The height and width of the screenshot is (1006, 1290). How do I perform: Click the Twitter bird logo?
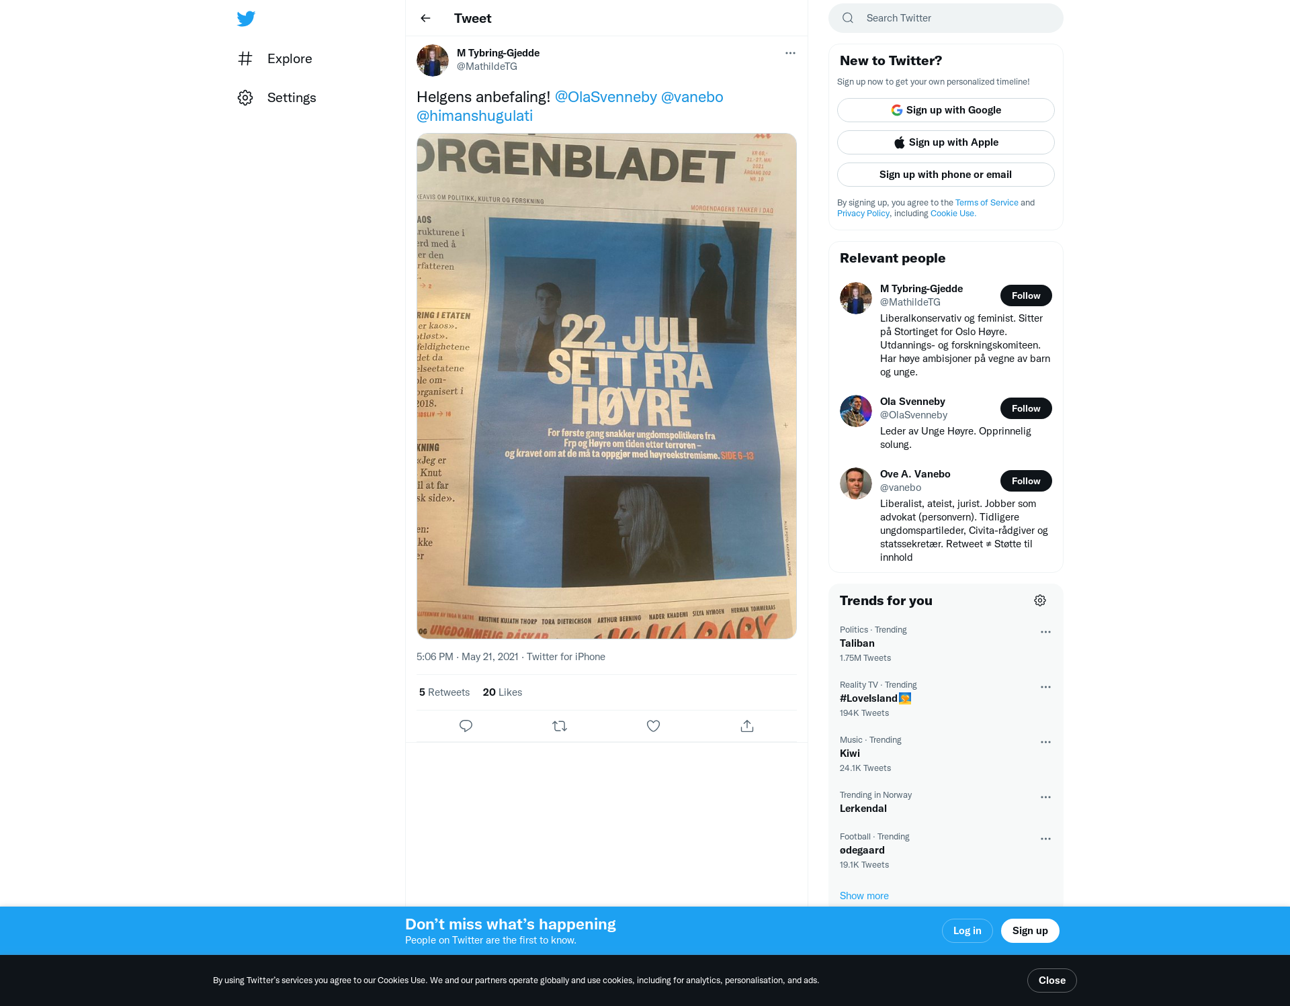pos(246,18)
